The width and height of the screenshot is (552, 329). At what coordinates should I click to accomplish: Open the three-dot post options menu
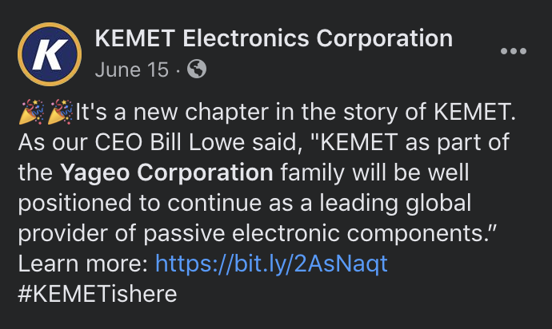pyautogui.click(x=514, y=51)
